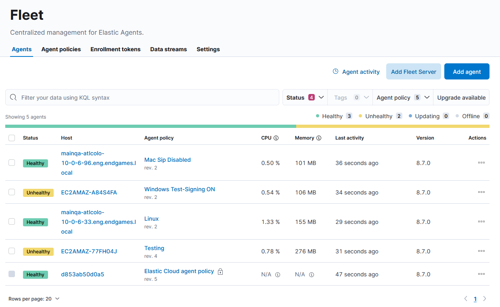This screenshot has width=500, height=307.
Task: Open the Windows Test-Signing ON policy
Action: (x=179, y=189)
